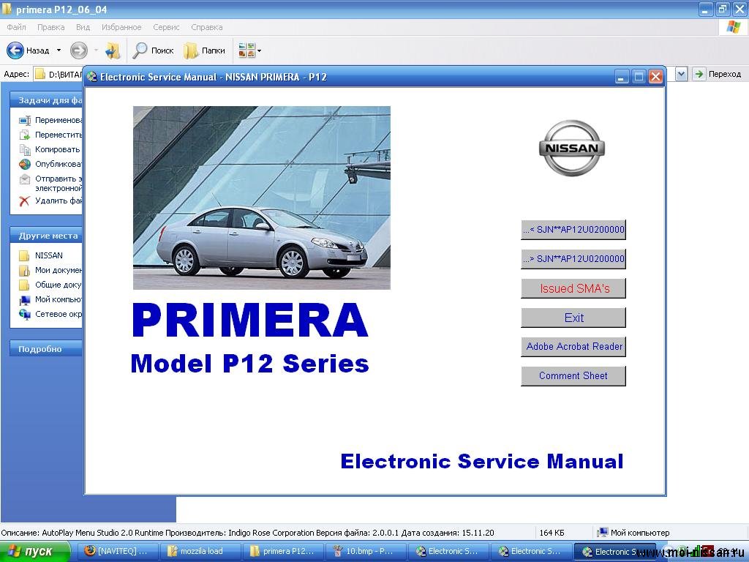Expand the address bar dropdown arrow
This screenshot has height=562, width=749.
tap(682, 74)
